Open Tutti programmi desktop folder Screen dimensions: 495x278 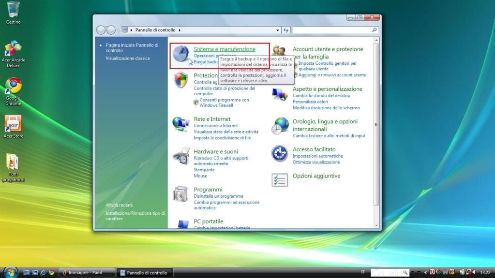tap(13, 168)
